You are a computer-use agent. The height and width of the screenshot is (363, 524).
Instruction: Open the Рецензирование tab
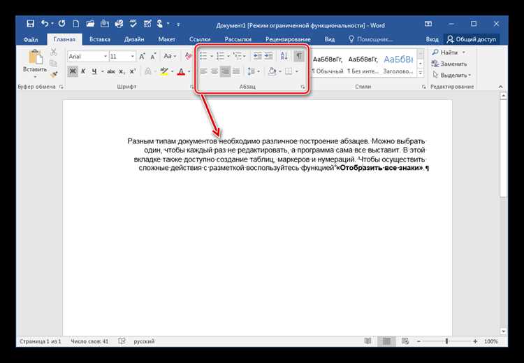288,39
